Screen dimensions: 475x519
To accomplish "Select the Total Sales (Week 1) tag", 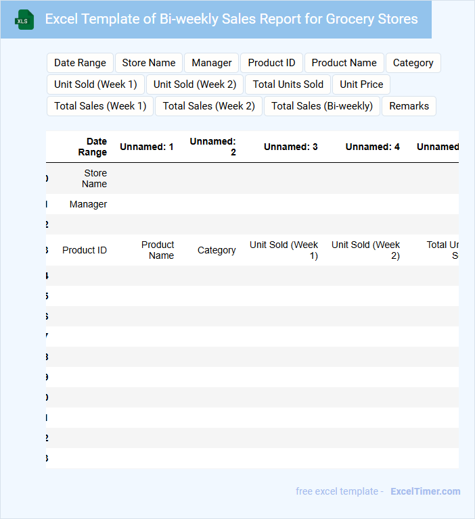I will 100,106.
